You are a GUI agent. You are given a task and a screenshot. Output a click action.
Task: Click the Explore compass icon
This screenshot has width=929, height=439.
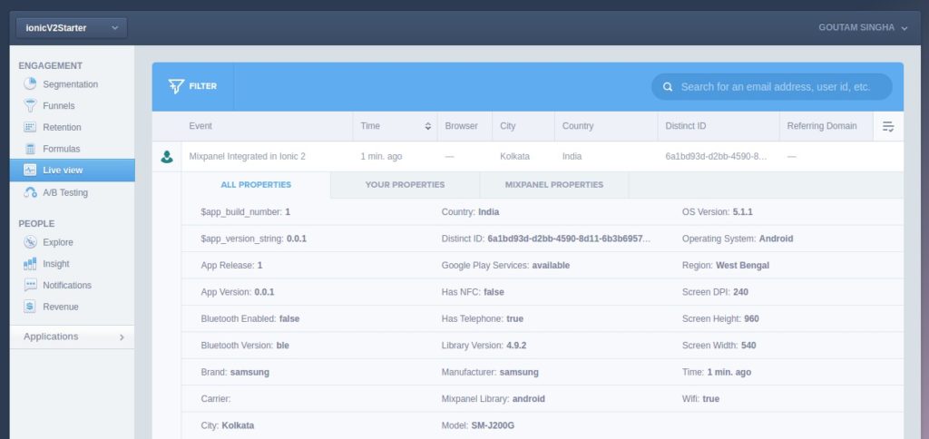[x=30, y=242]
